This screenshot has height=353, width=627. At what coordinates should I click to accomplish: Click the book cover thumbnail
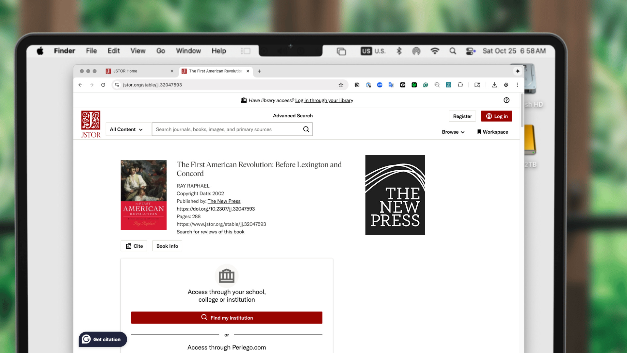(143, 195)
